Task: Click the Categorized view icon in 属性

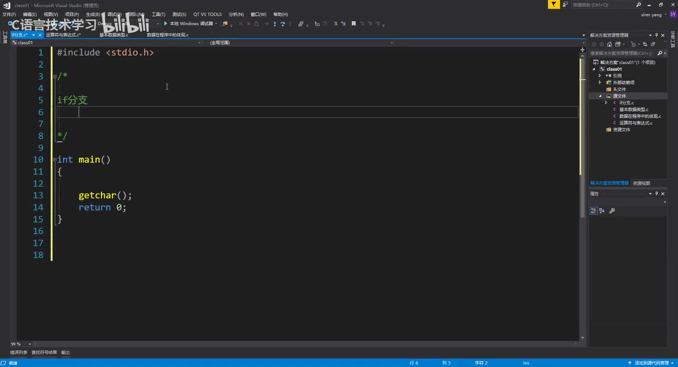Action: click(594, 210)
